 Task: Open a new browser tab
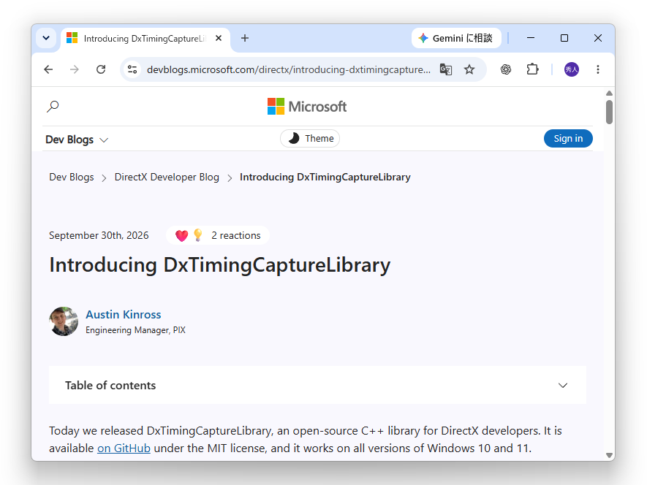pos(245,38)
